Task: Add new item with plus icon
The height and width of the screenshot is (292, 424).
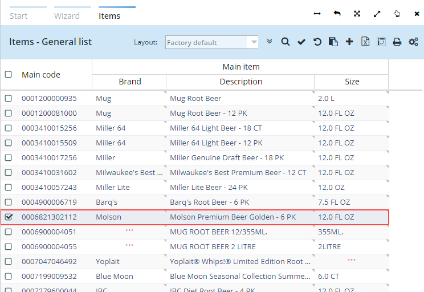Action: tap(349, 42)
